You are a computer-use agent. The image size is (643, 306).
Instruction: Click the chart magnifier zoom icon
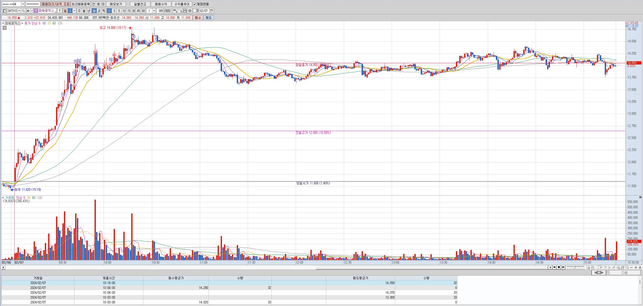click(627, 267)
